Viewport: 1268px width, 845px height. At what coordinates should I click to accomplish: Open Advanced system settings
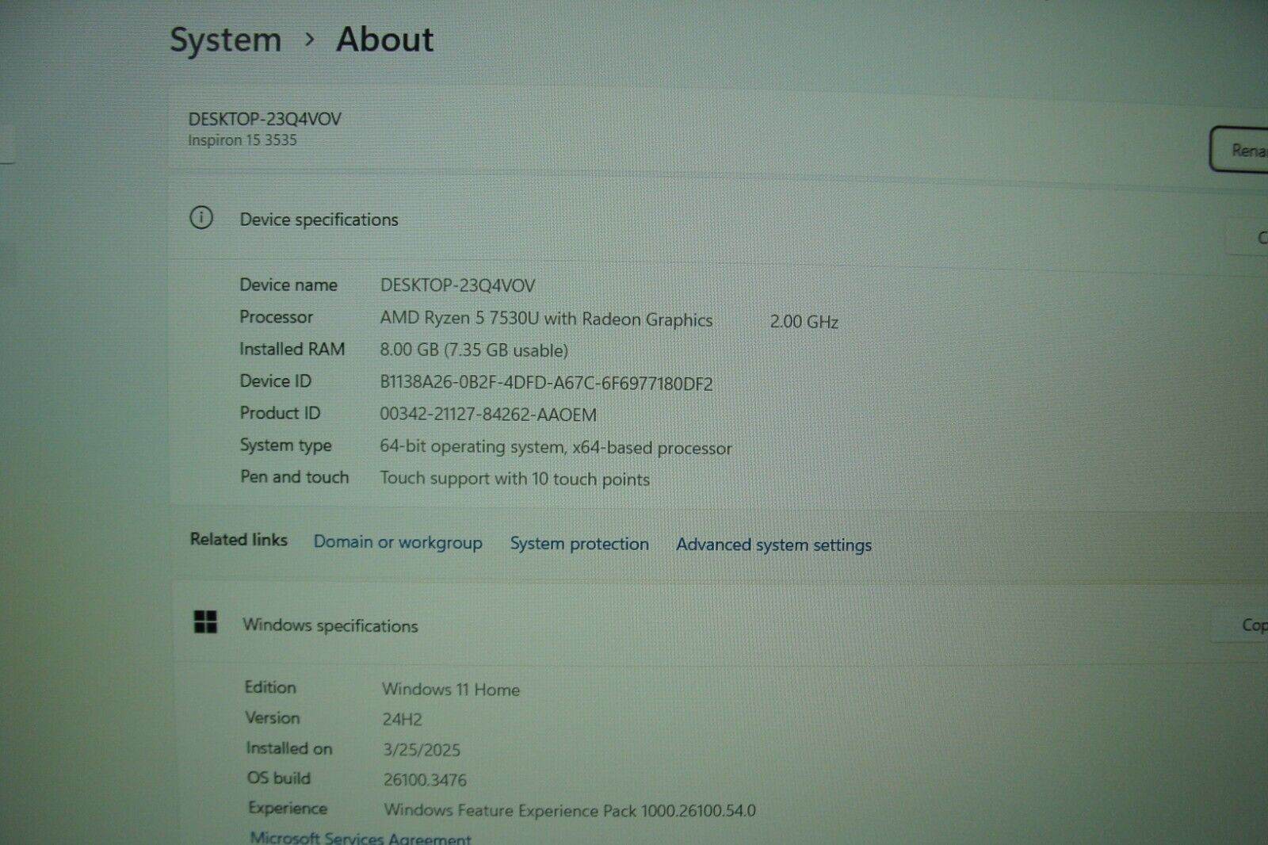point(773,545)
